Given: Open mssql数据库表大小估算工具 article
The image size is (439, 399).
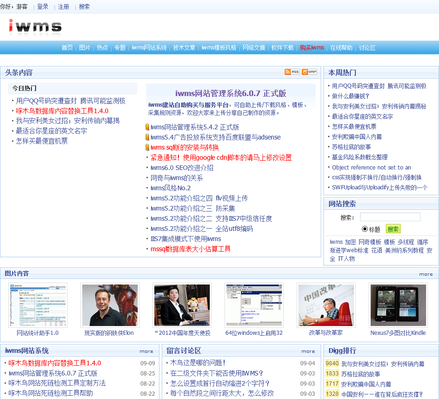Looking at the screenshot, I should tap(191, 249).
